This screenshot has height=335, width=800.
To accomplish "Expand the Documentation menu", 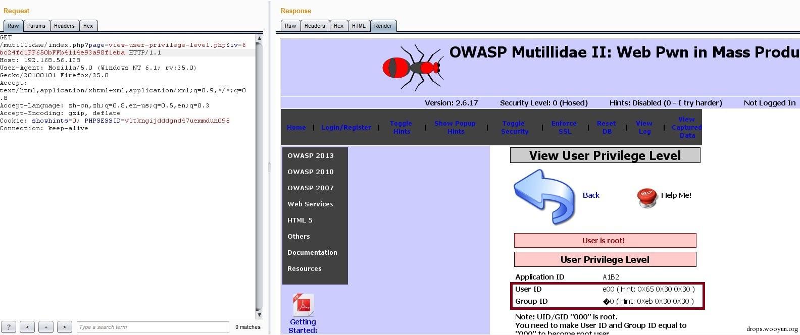I will (x=312, y=252).
